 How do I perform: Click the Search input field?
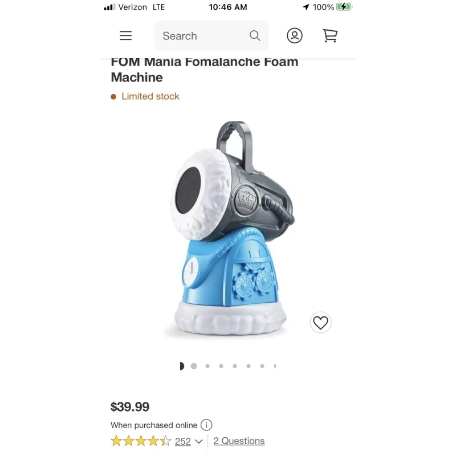[x=211, y=36]
